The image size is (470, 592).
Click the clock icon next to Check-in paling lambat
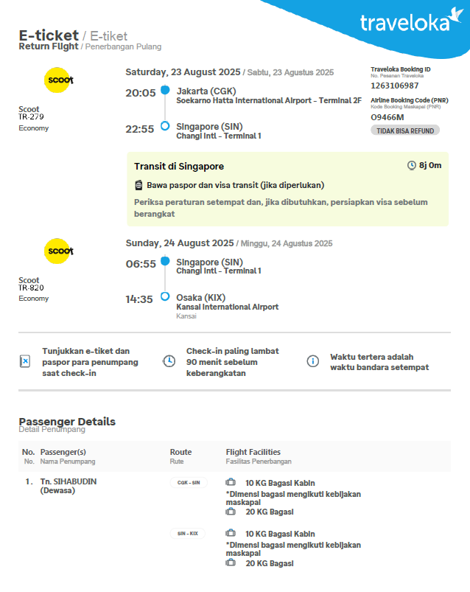[169, 361]
